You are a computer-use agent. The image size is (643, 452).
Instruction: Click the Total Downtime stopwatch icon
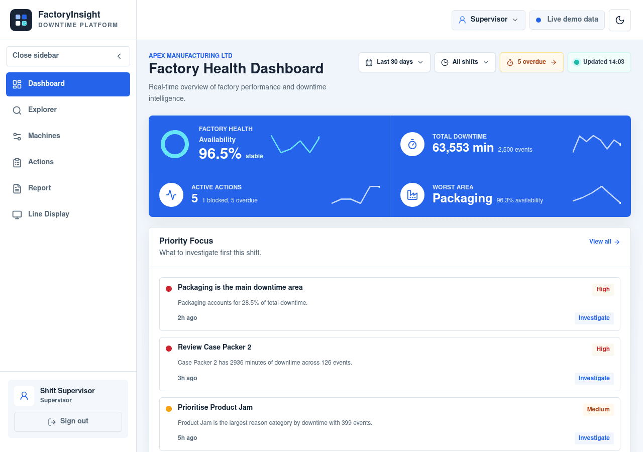pyautogui.click(x=412, y=144)
